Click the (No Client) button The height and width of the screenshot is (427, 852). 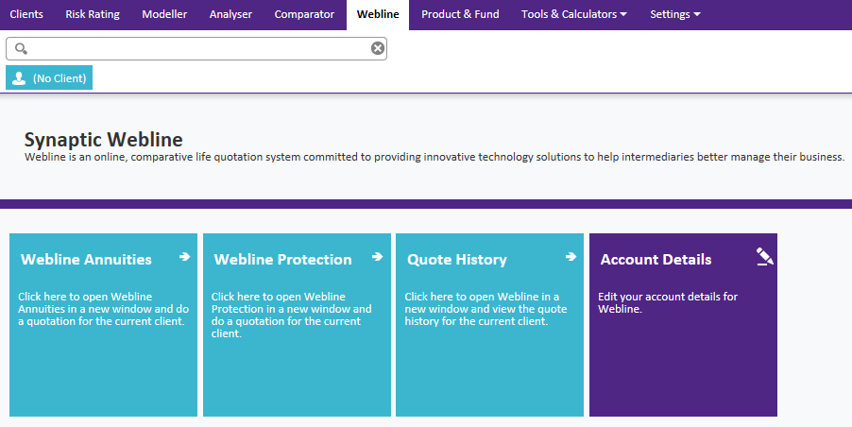click(49, 77)
